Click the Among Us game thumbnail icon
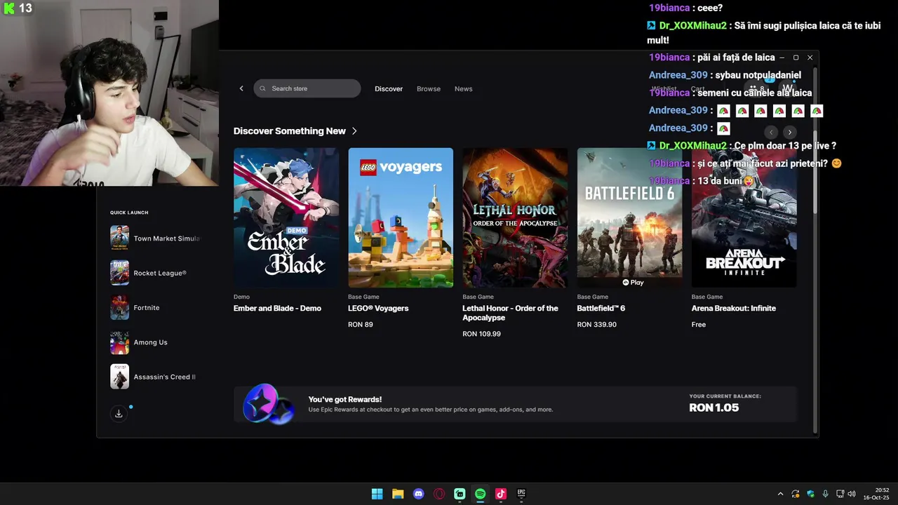Image resolution: width=898 pixels, height=505 pixels. (x=119, y=342)
